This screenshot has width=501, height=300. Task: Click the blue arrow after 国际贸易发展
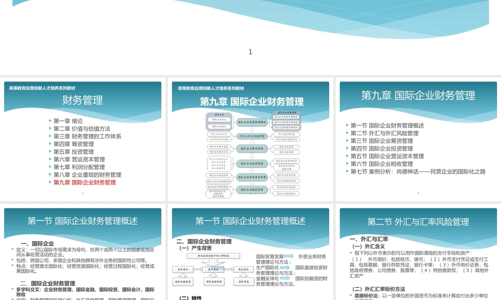(289, 255)
